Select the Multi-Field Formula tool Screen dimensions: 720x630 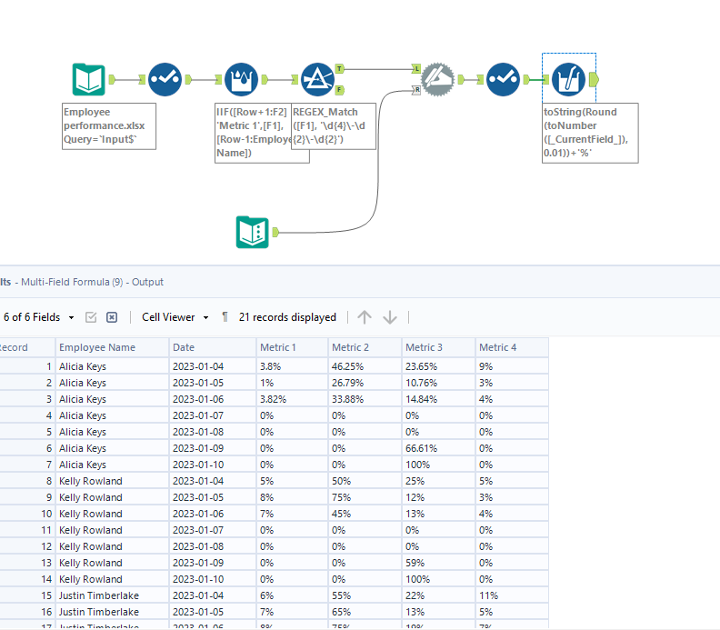(568, 79)
